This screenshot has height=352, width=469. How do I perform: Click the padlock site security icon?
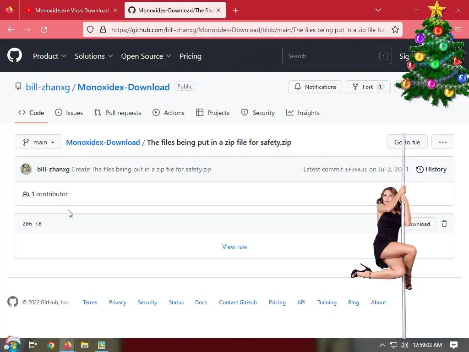click(x=103, y=29)
